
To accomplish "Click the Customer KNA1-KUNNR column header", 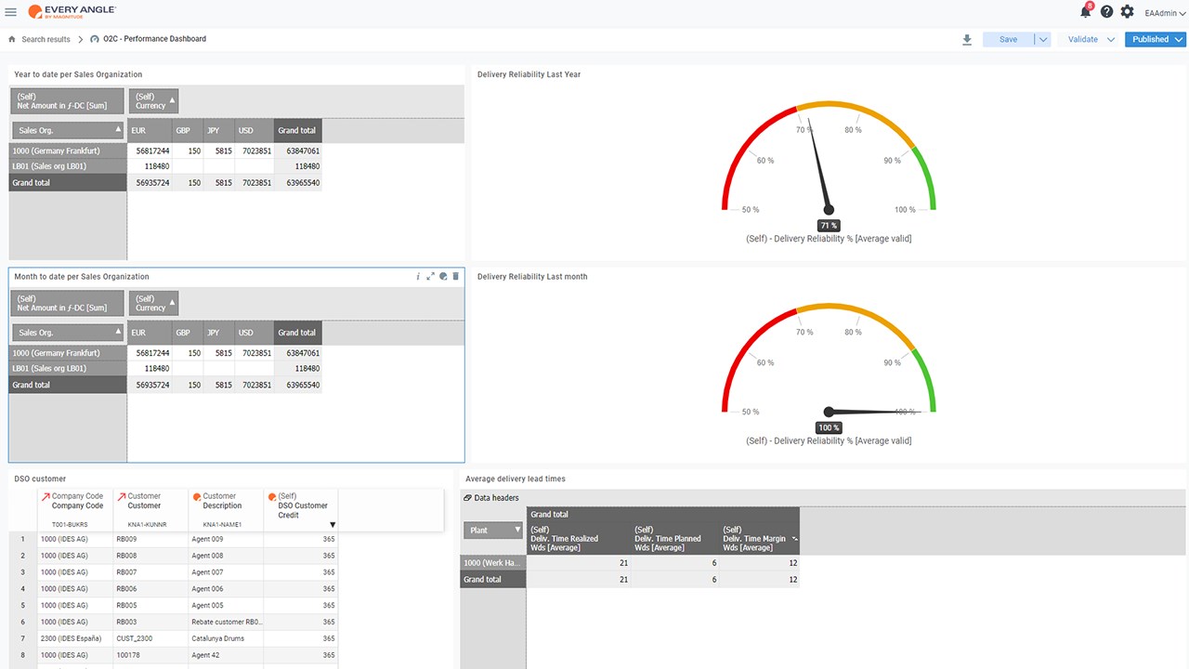I will pos(150,510).
